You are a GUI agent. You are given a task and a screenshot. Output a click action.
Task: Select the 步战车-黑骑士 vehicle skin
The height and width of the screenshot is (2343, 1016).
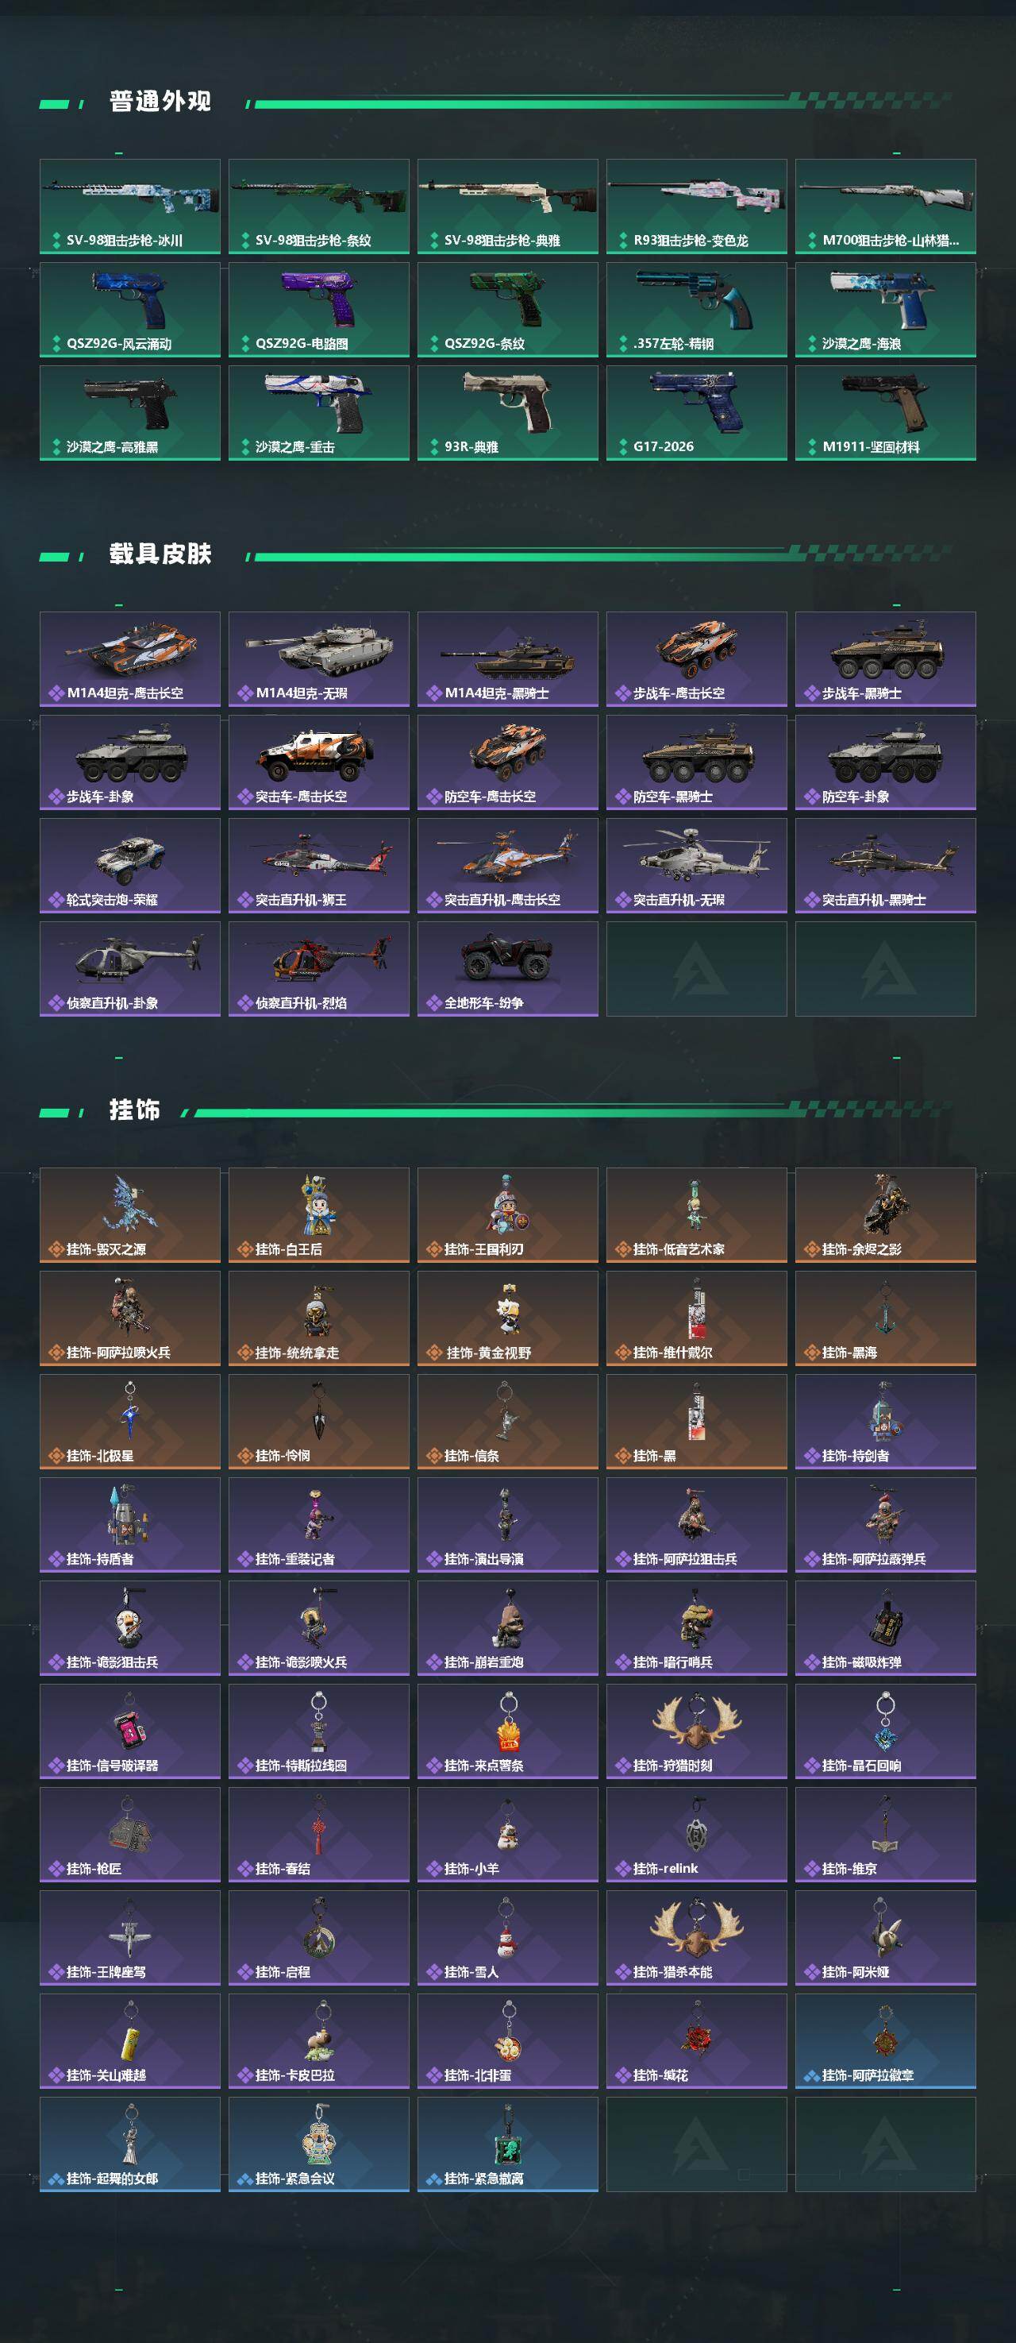[x=885, y=659]
